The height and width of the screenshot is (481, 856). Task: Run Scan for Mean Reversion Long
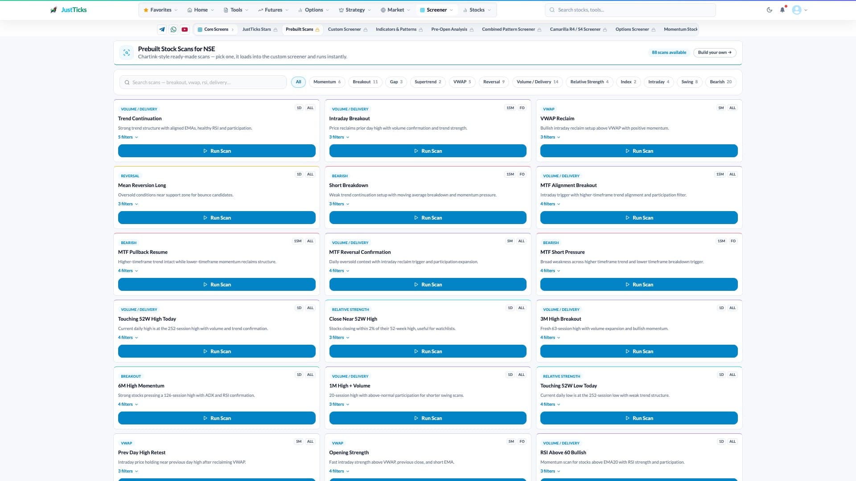coord(217,218)
